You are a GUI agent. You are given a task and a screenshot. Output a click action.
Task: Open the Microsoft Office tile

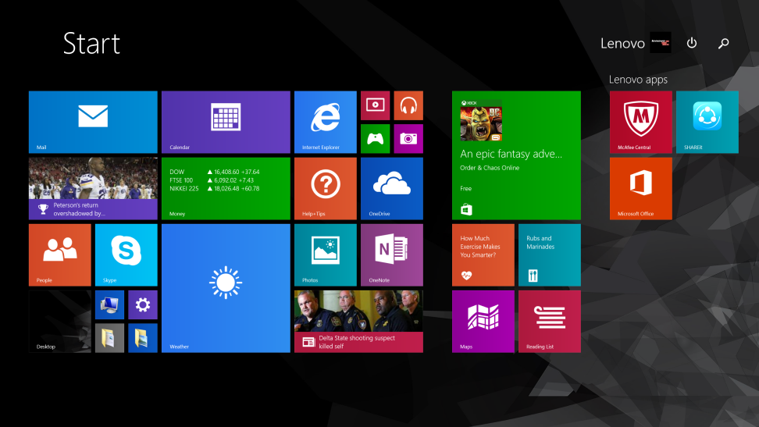coord(641,188)
